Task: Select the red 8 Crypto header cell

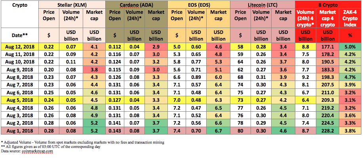Action: (x=329, y=4)
